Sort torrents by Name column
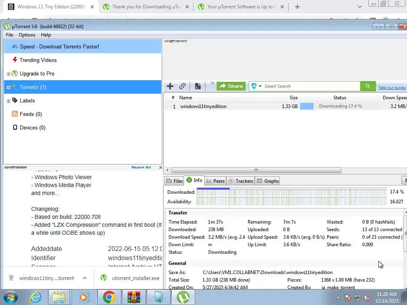The image size is (407, 305). click(x=226, y=98)
